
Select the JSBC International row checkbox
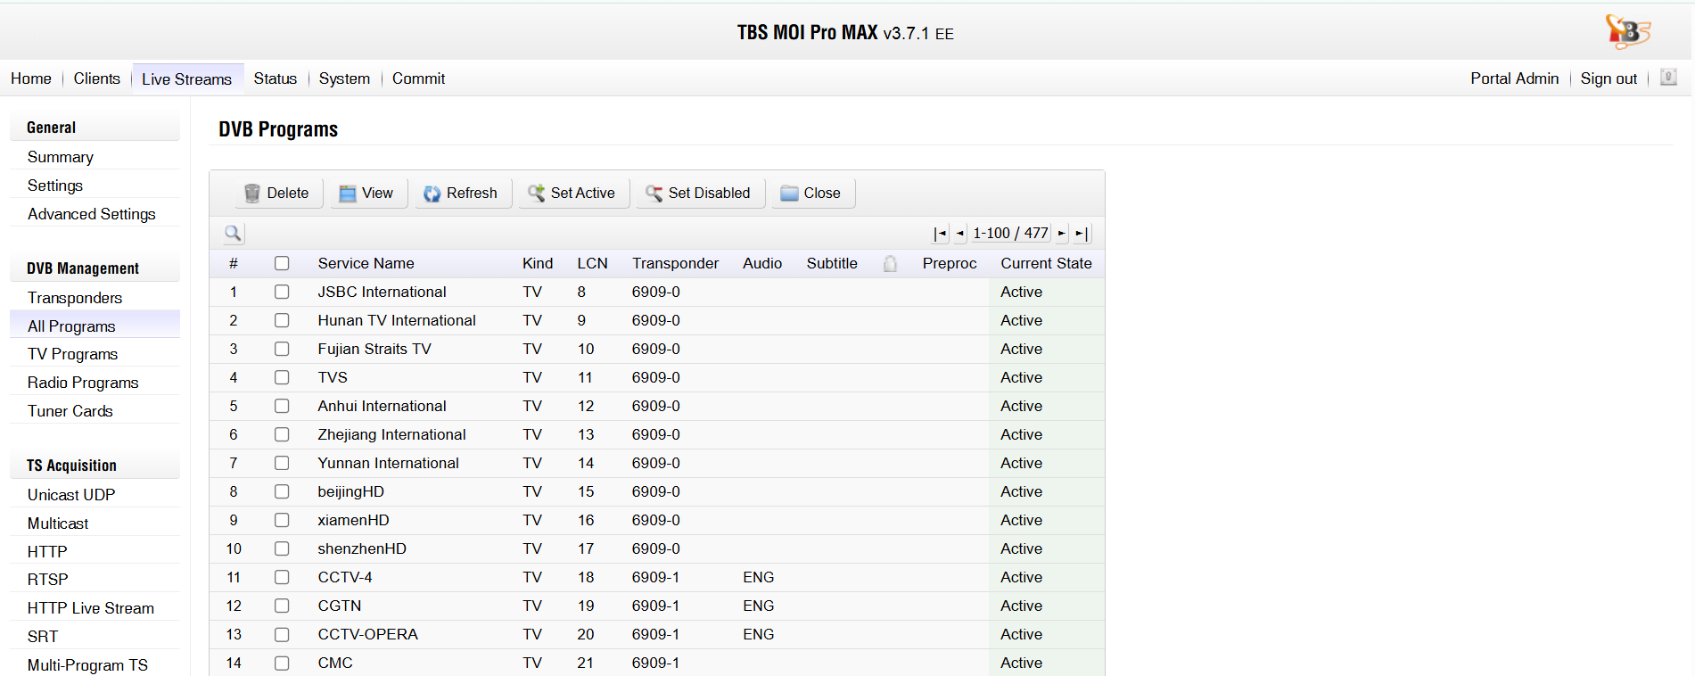282,292
